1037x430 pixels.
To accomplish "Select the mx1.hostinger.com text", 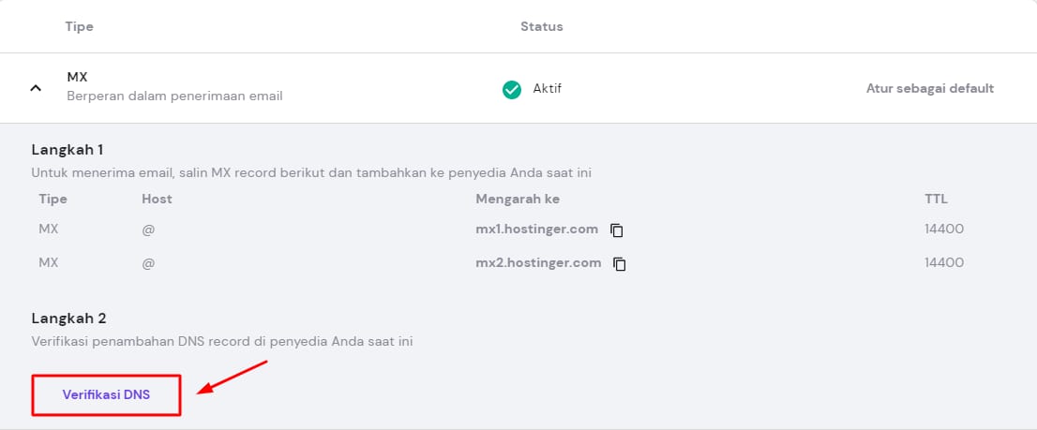I will point(536,229).
